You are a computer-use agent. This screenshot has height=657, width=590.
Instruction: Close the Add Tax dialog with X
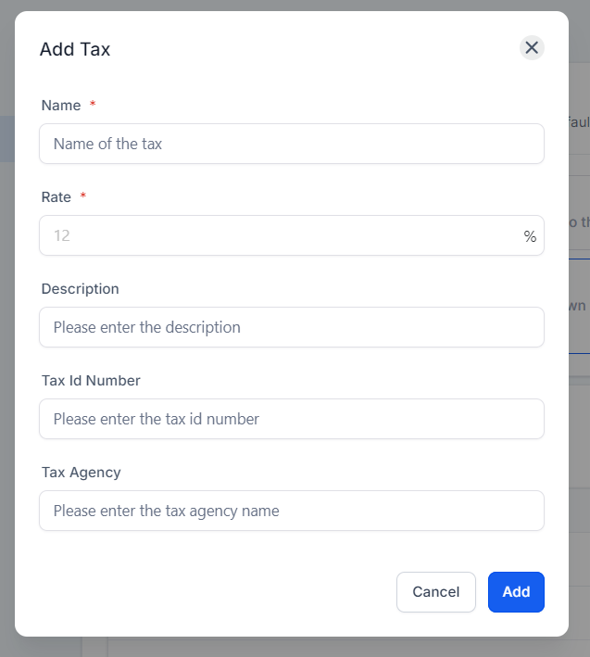[x=532, y=48]
